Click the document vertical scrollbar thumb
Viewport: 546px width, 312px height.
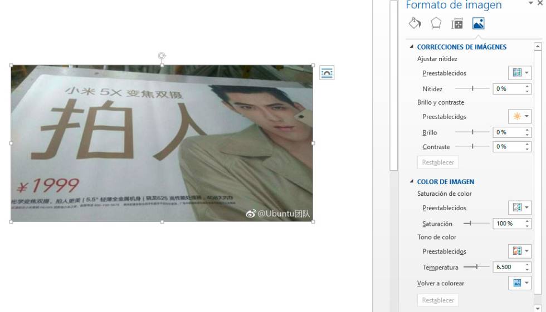[x=393, y=86]
